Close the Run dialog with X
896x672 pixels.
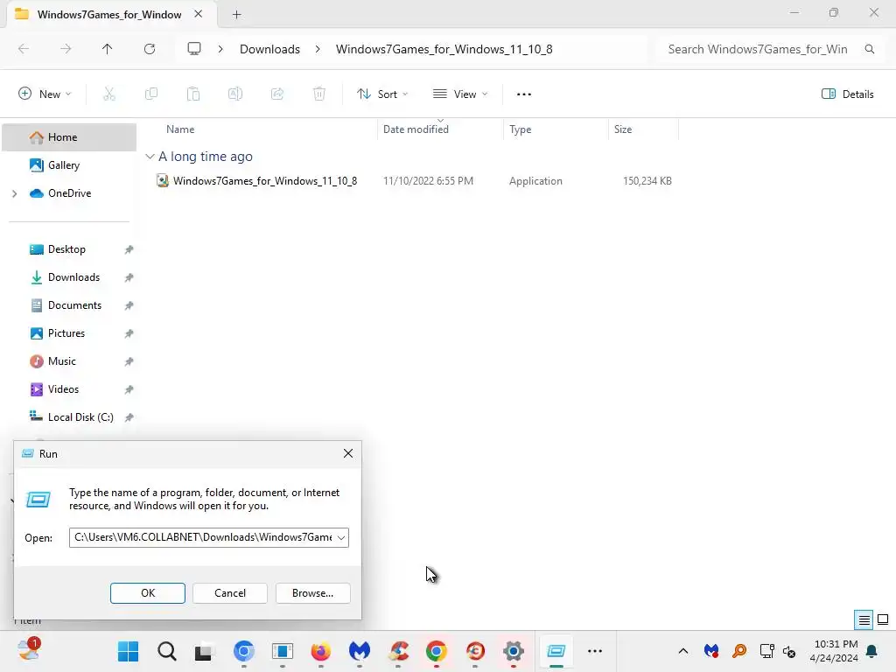[x=348, y=454]
